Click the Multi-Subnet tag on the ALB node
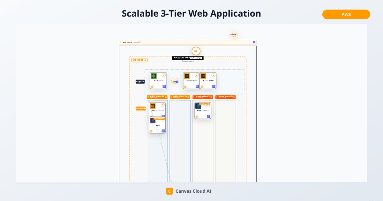The height and width of the screenshot is (201, 383). (159, 118)
